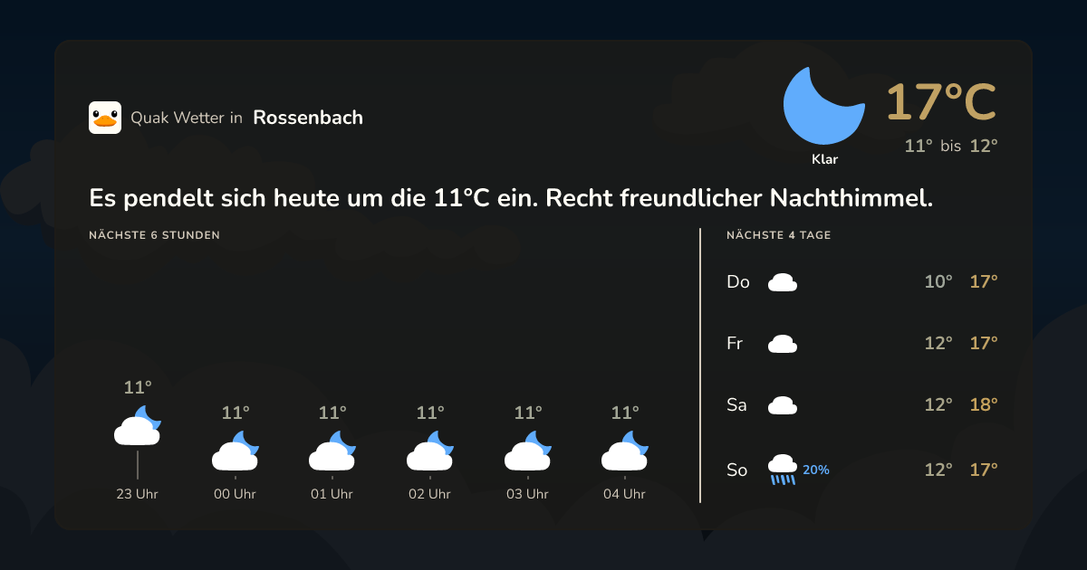Click the low temperature 12° for Sa
The height and width of the screenshot is (570, 1087).
coord(938,405)
